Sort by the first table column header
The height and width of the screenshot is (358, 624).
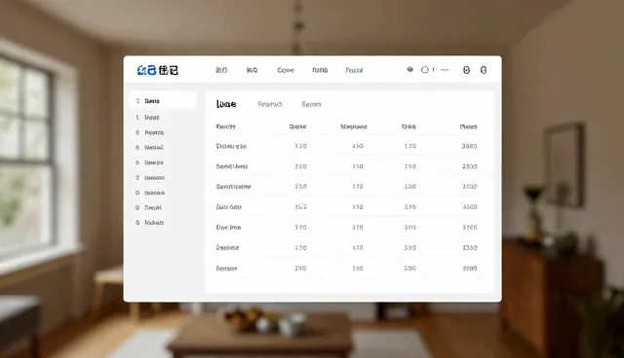(x=225, y=126)
